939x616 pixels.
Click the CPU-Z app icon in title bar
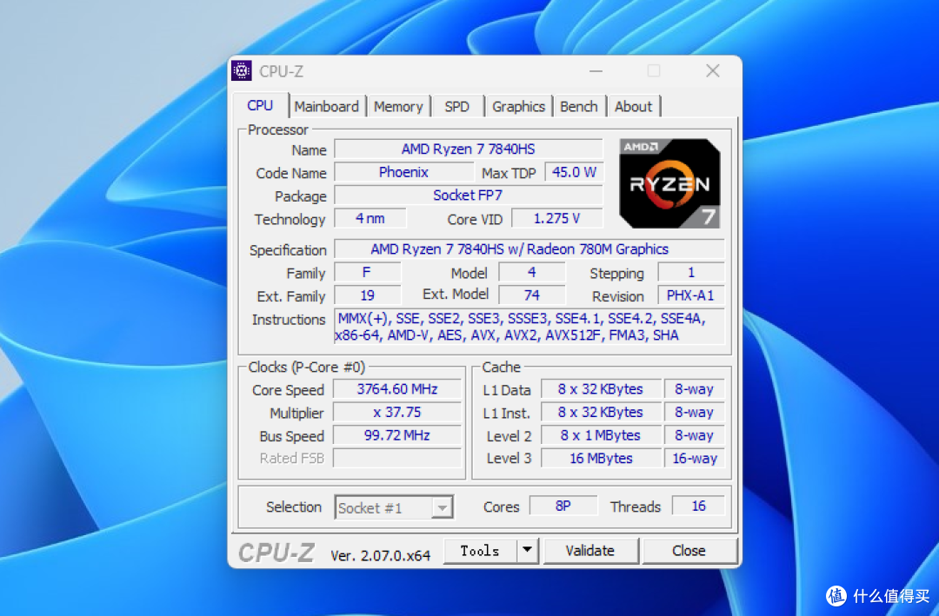click(x=242, y=70)
